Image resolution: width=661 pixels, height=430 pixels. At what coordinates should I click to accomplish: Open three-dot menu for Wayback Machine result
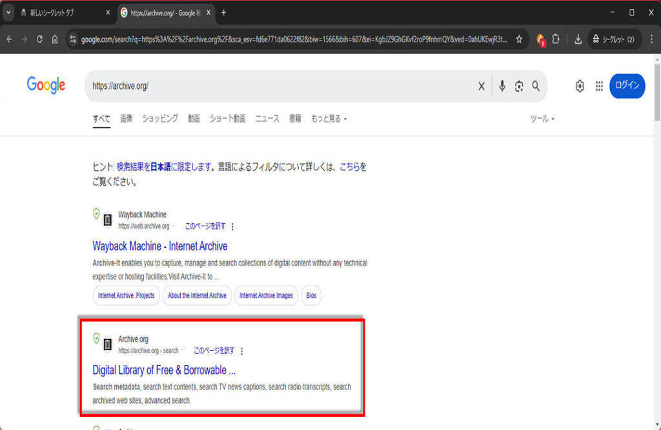pos(233,226)
